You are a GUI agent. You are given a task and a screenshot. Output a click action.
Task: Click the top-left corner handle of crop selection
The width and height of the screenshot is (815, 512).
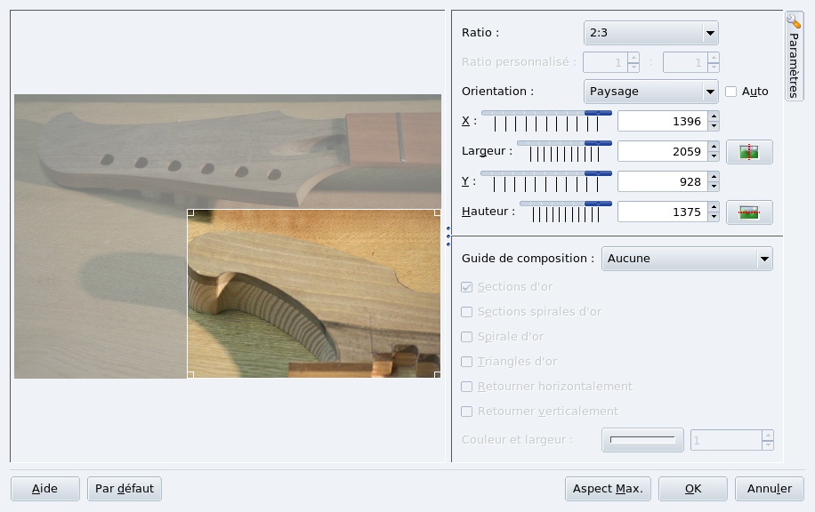(190, 212)
